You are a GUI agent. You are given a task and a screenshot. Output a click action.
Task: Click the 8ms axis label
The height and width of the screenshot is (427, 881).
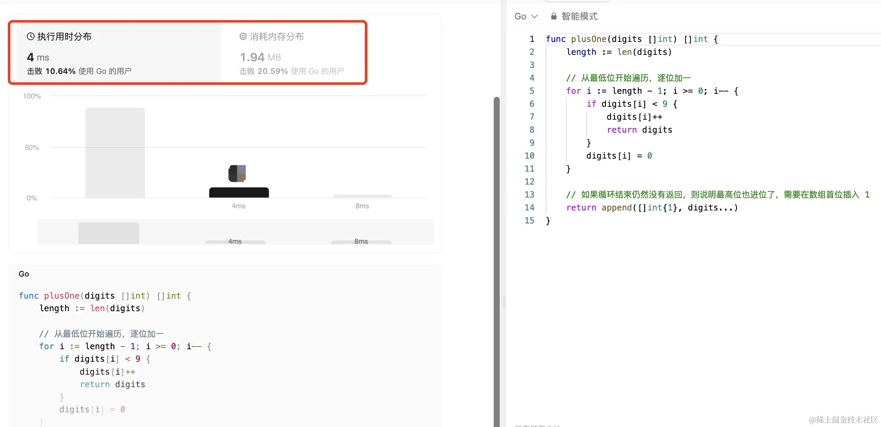pos(362,206)
